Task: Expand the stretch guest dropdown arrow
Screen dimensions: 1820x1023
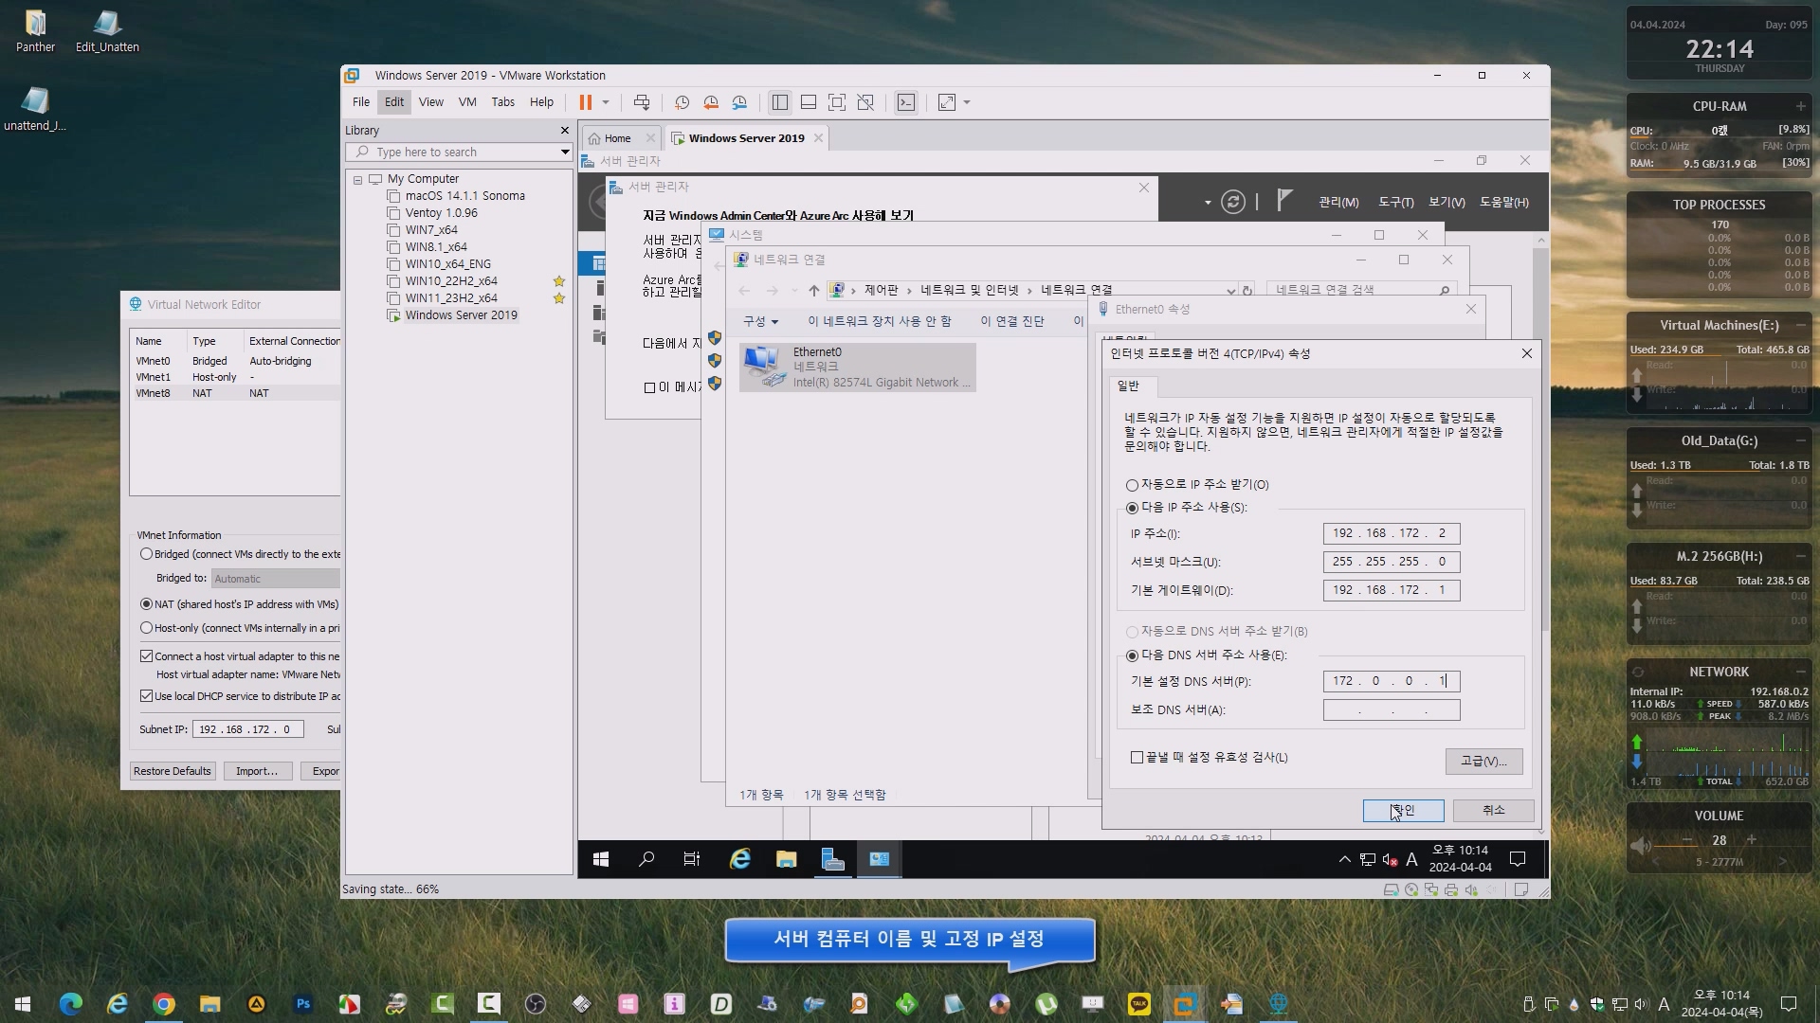Action: click(x=967, y=102)
